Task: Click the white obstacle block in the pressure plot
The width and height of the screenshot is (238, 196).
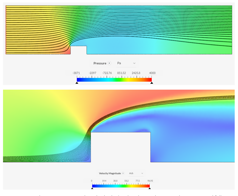Action: pos(79,50)
